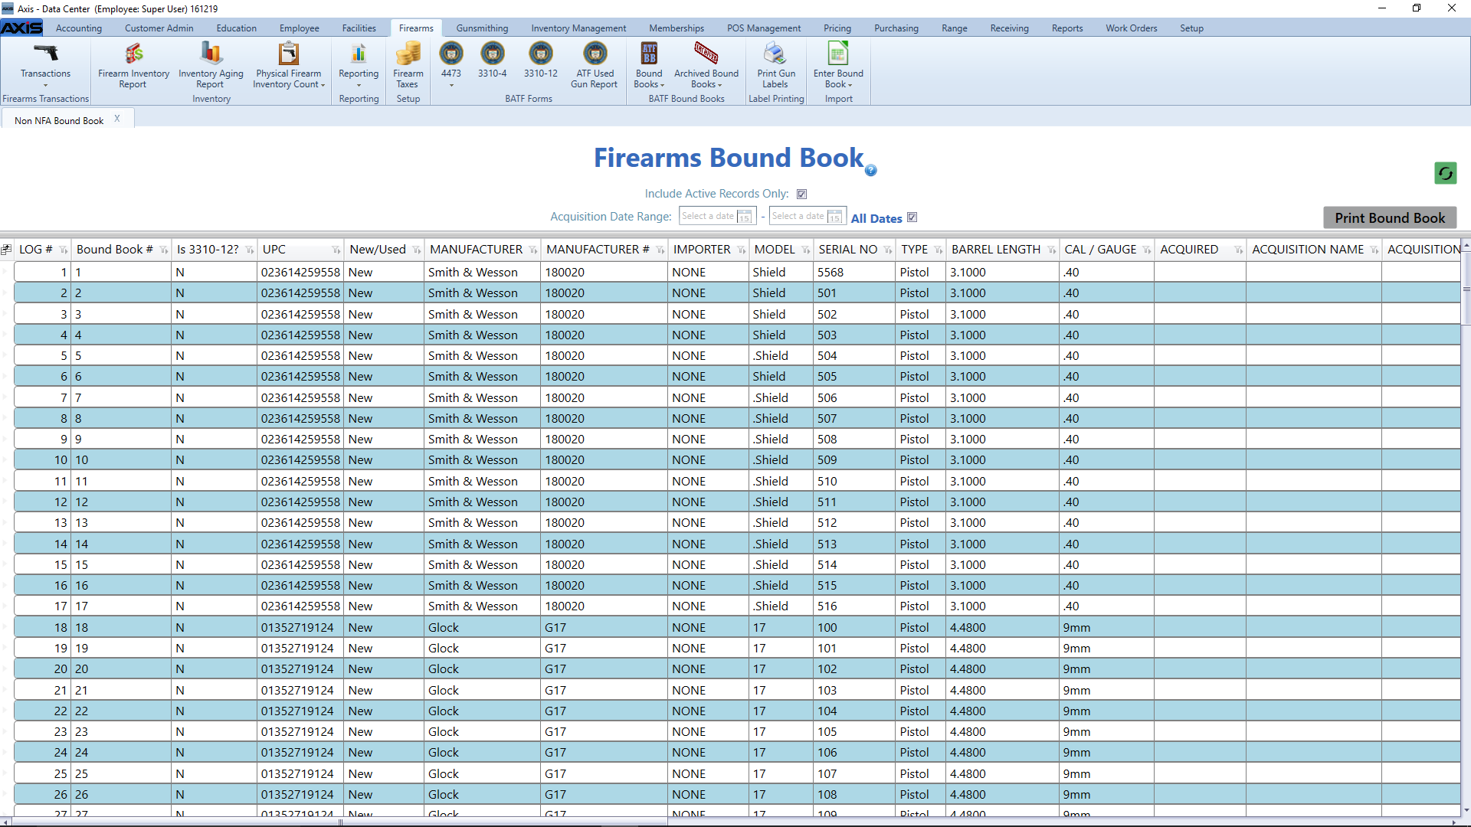Open Bound Books icon

649,54
